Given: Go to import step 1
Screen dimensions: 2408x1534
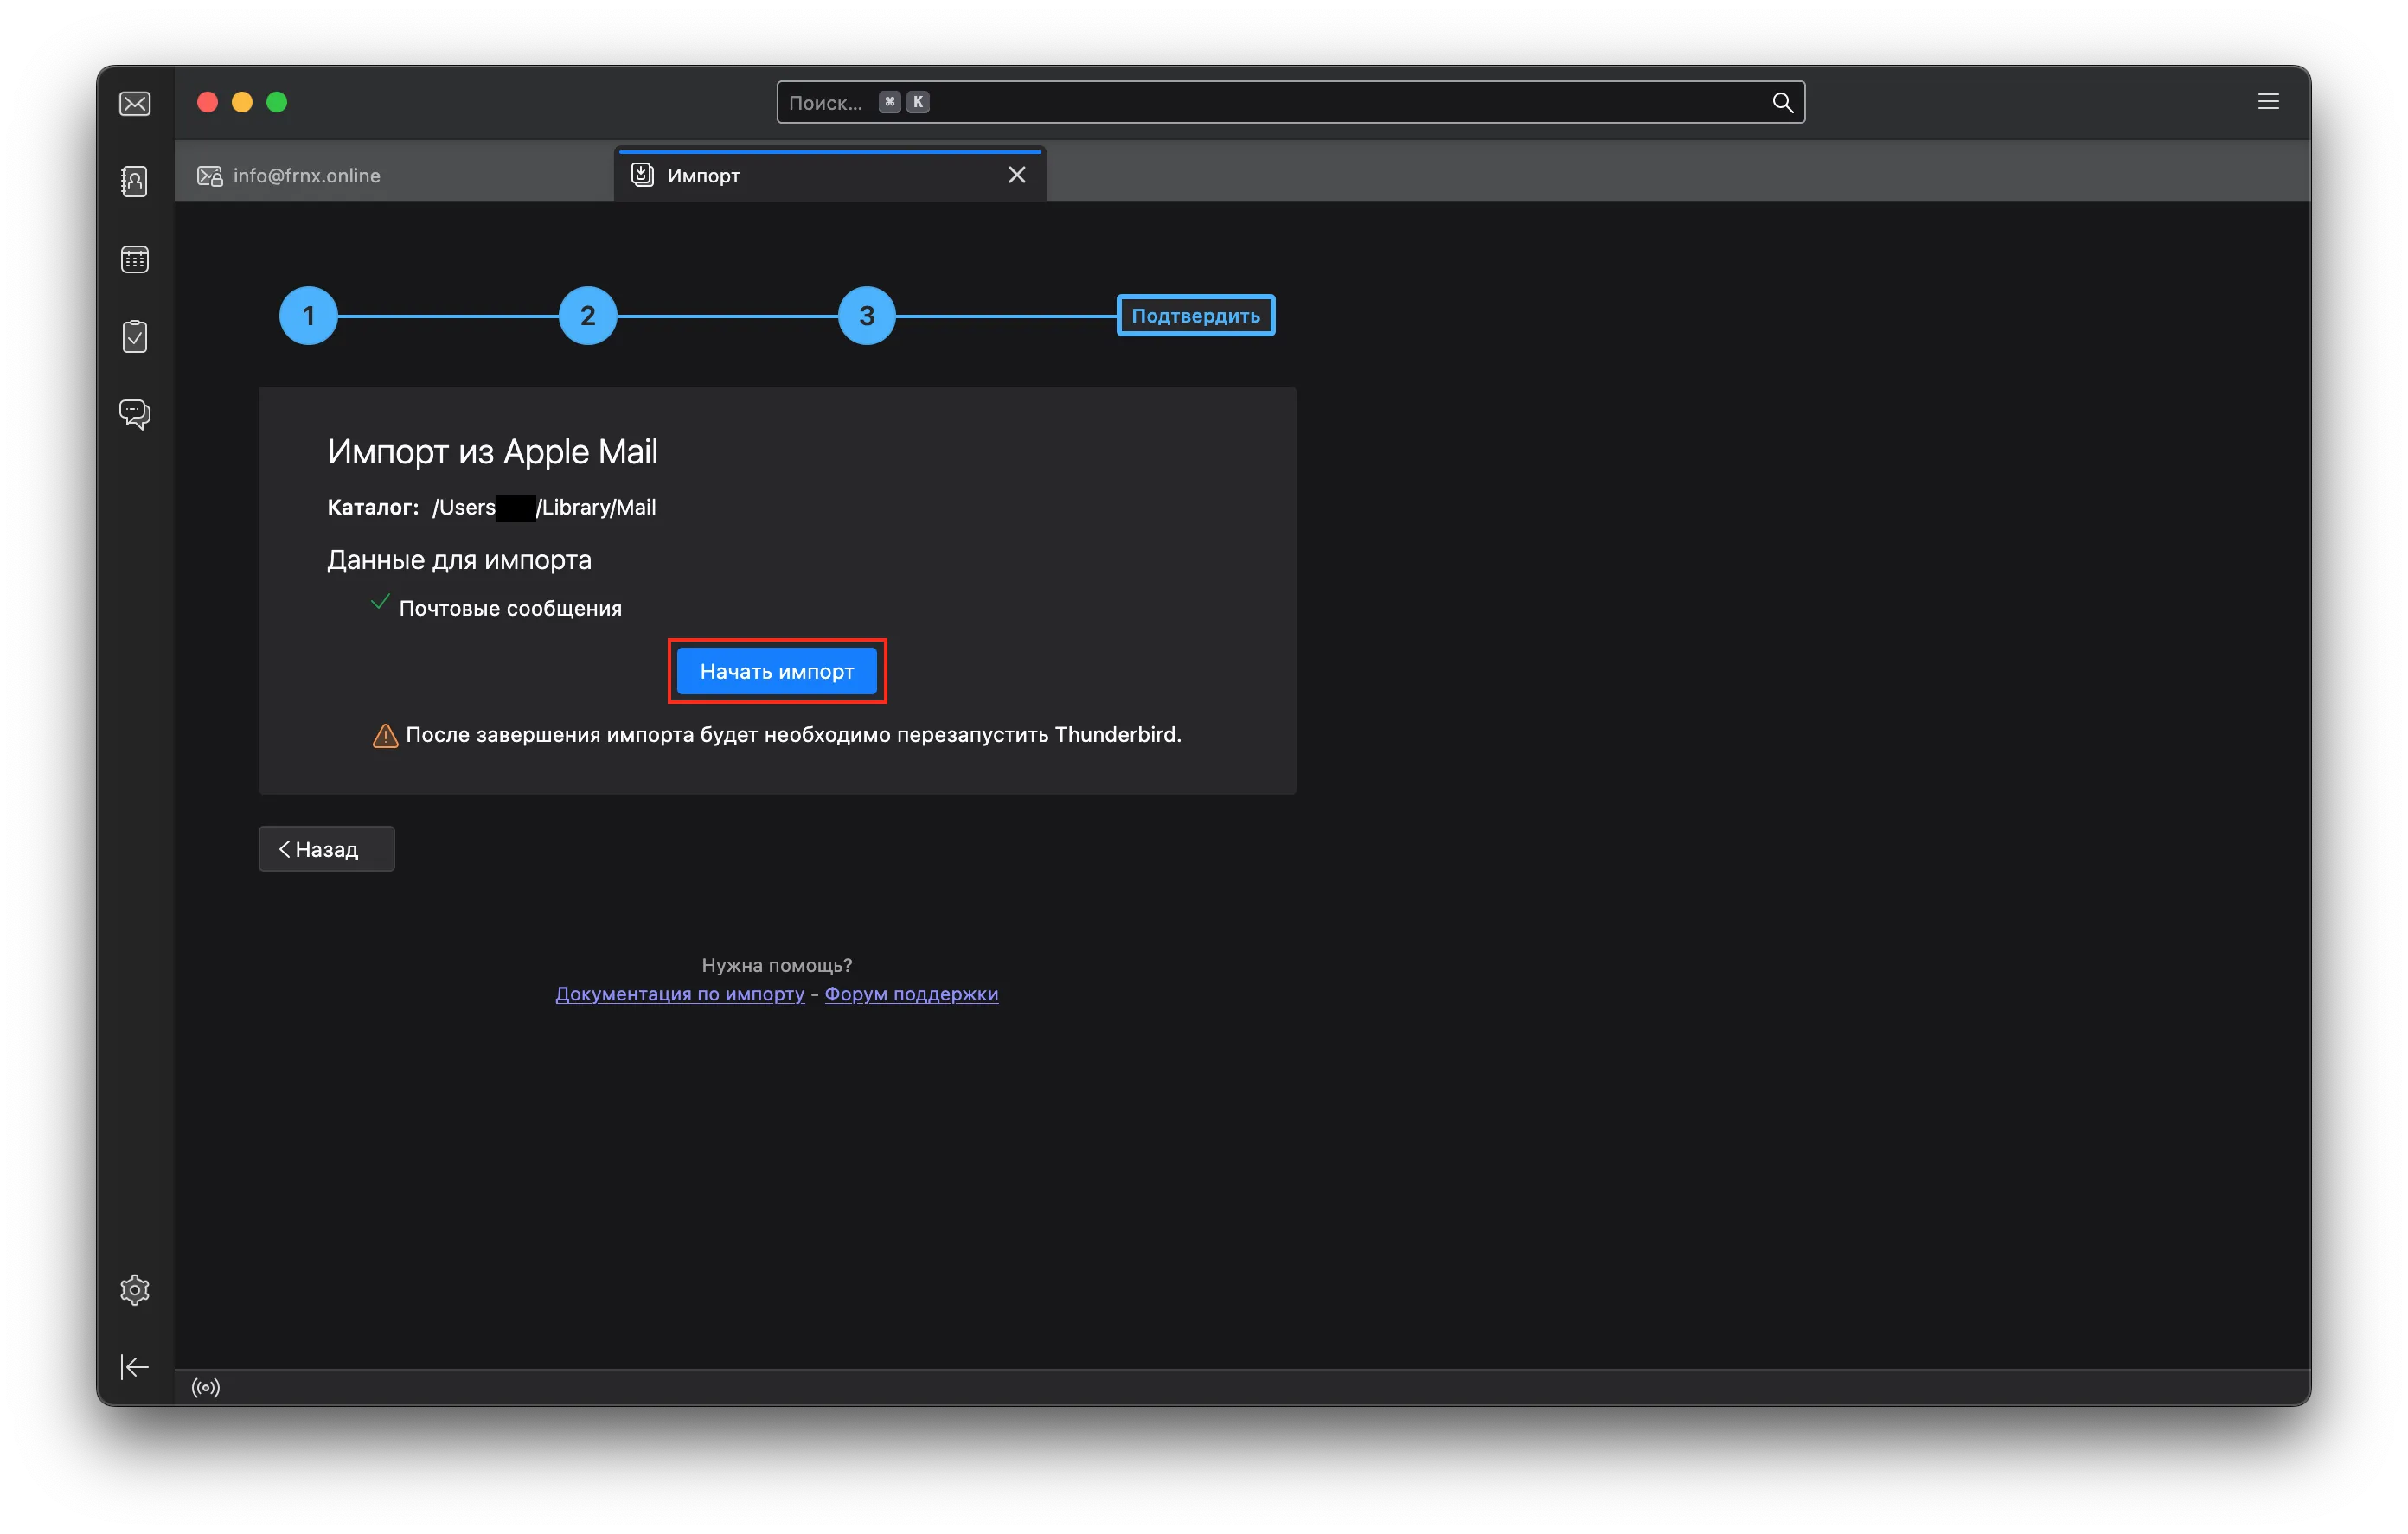Looking at the screenshot, I should coord(308,316).
